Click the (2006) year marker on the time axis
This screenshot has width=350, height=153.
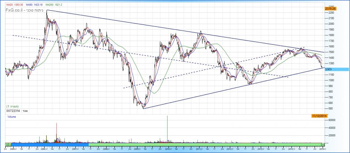pyautogui.click(x=43, y=148)
